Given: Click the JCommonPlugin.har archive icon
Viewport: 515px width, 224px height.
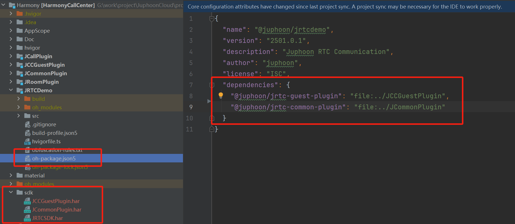Looking at the screenshot, I should coord(27,210).
